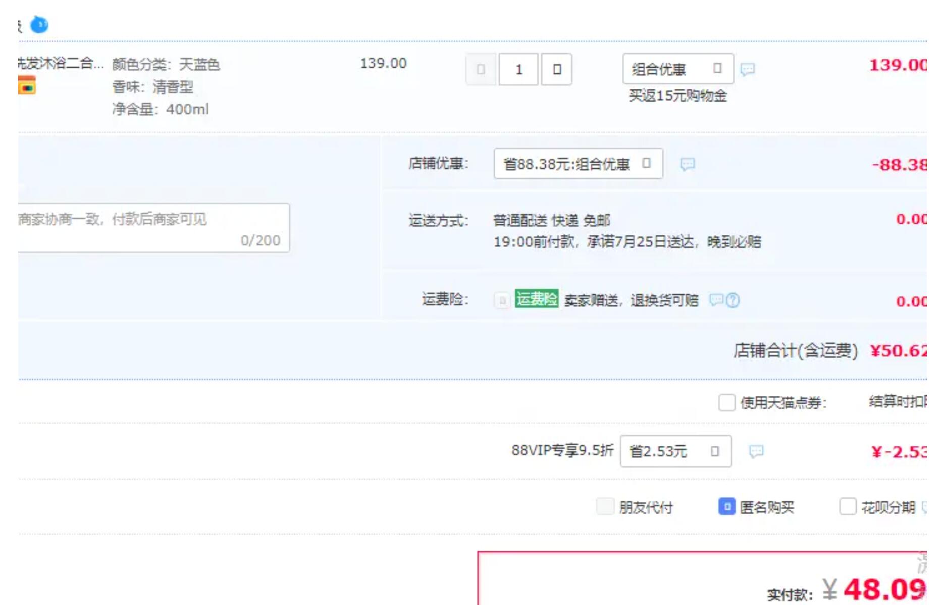This screenshot has width=944, height=605.
Task: Click the blue Tmall mascot icon
Action: pos(39,24)
